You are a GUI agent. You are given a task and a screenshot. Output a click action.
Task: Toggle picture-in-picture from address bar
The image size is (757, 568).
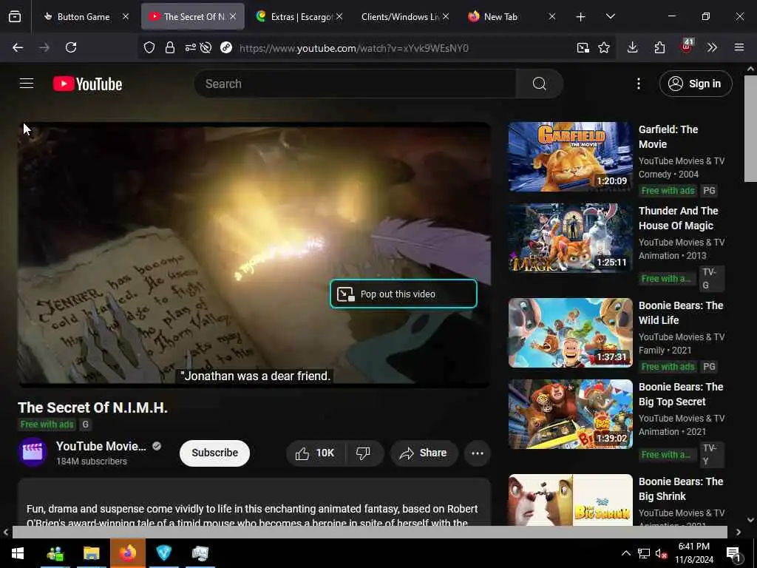[x=583, y=47]
